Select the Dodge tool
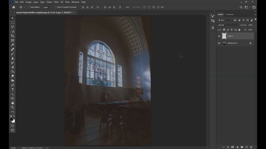 point(12,81)
